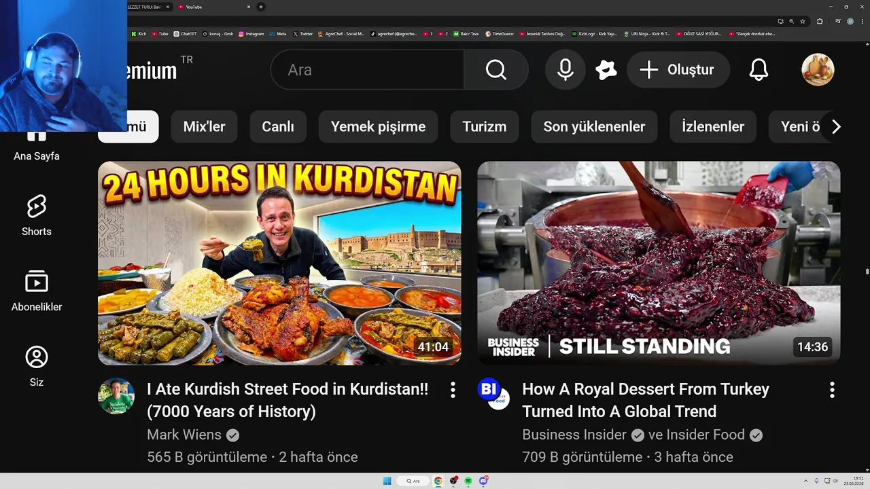
Task: Open the Meta bookmark
Action: click(x=277, y=33)
